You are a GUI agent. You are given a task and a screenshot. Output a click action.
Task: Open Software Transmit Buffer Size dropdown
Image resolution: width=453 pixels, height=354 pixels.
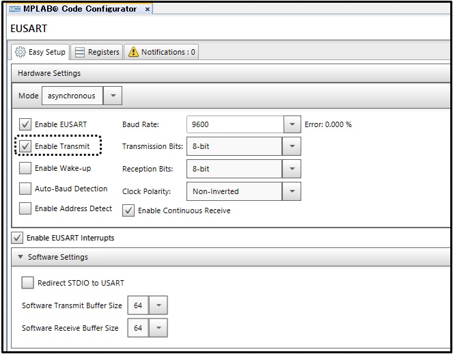point(159,305)
